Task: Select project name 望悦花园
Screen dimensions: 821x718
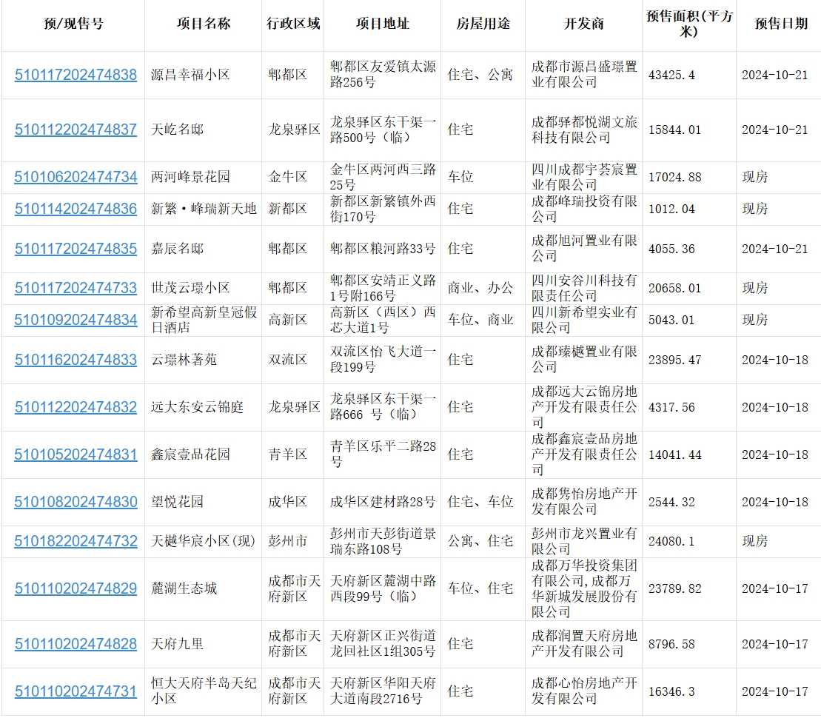Action: (177, 503)
